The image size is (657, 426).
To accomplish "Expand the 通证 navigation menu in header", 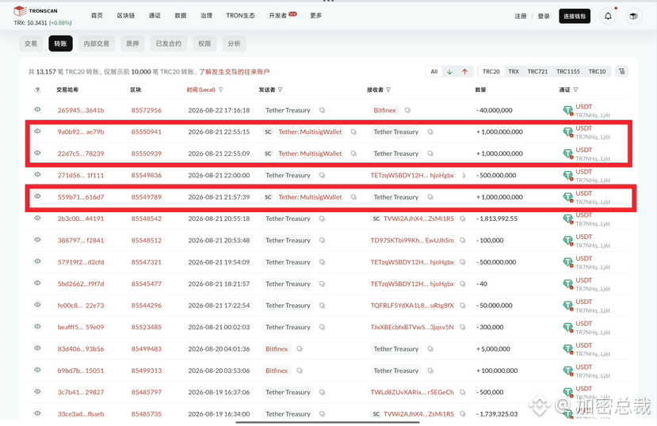I will click(155, 16).
